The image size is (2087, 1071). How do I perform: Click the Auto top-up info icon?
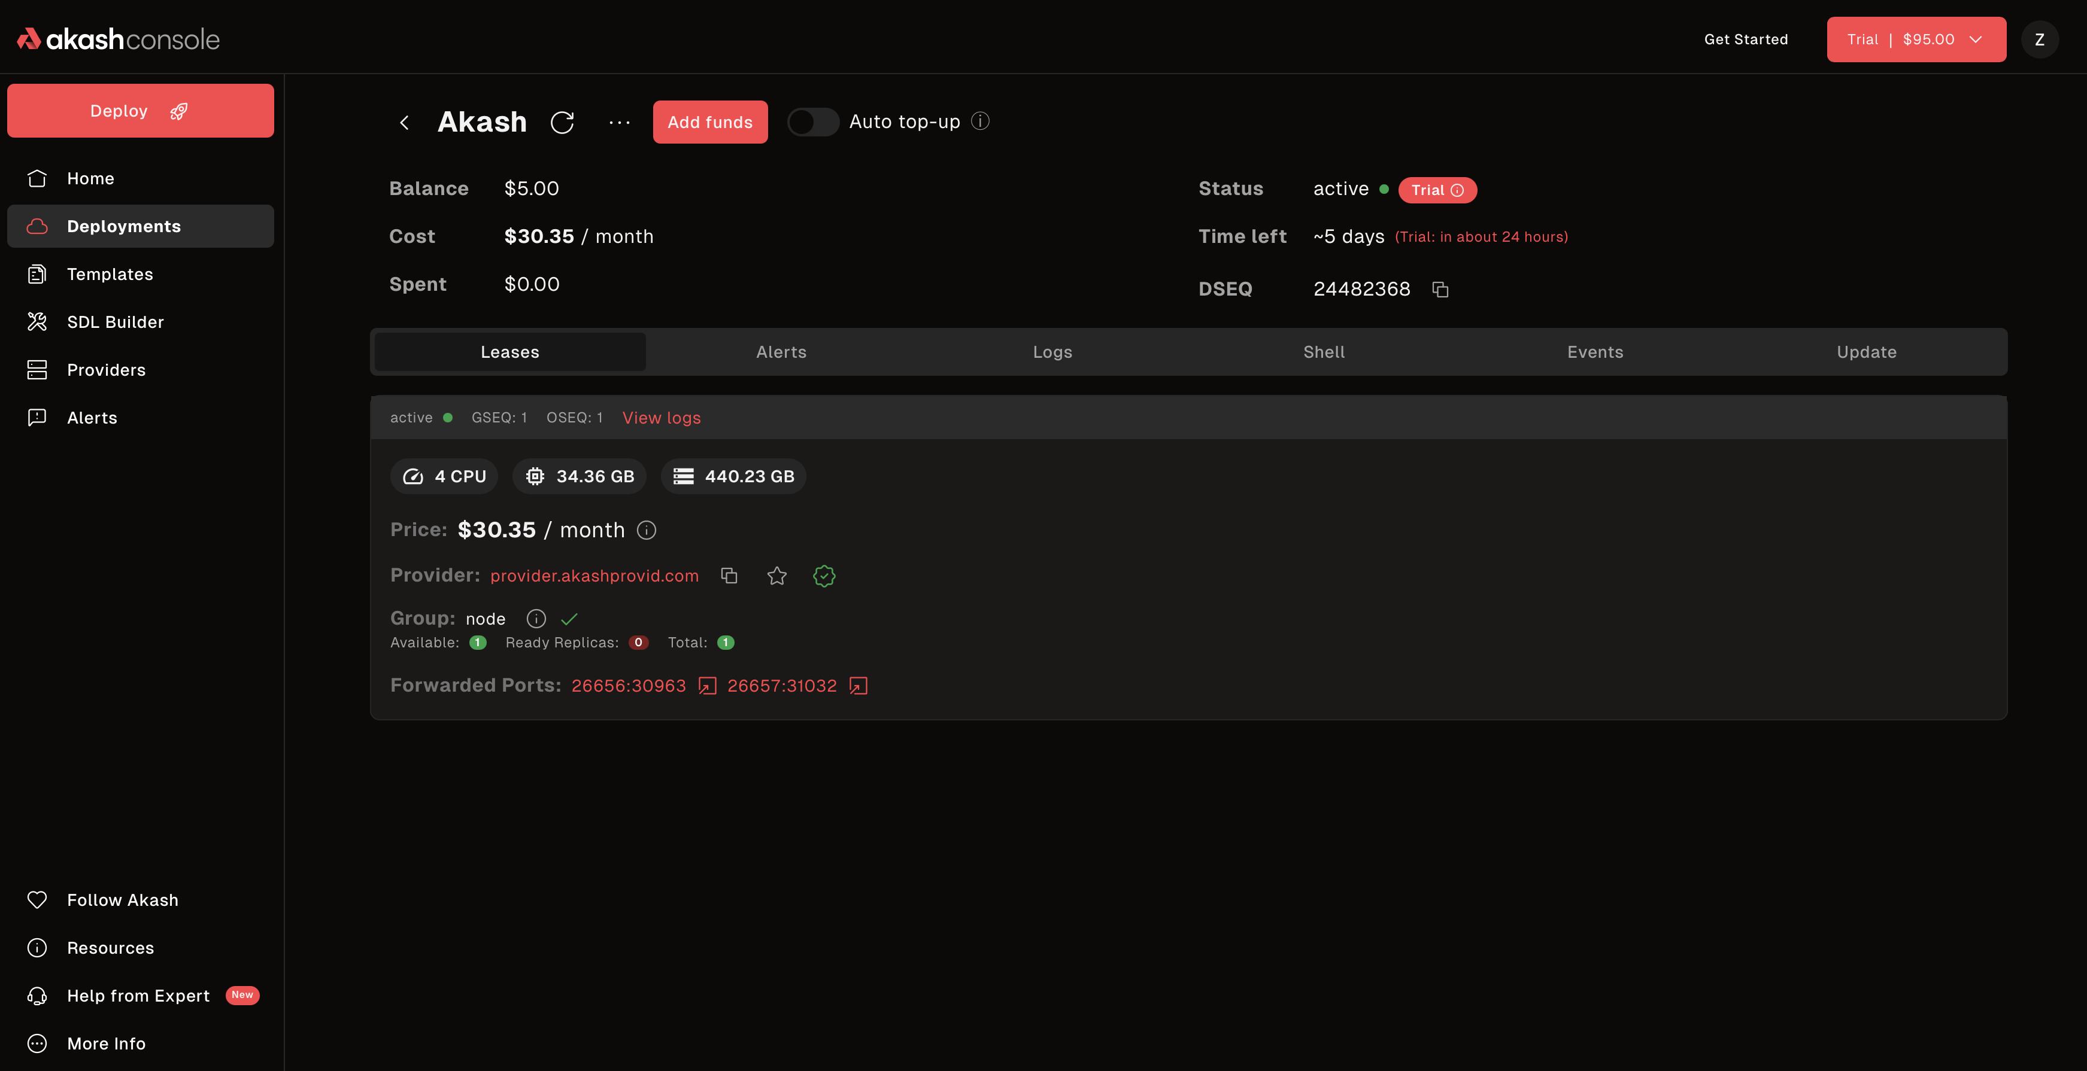980,121
